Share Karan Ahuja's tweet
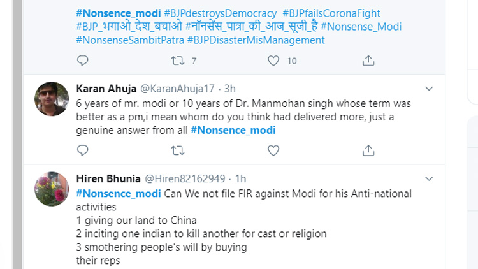Viewport: 478px width, 269px height. coord(368,150)
